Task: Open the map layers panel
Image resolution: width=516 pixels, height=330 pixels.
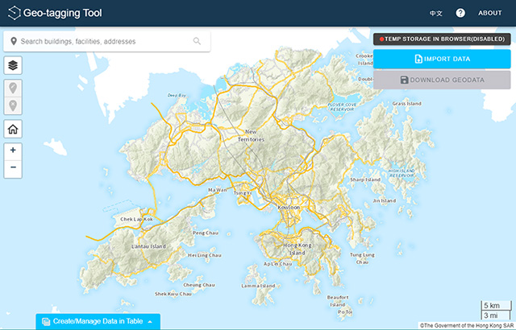Action: [x=13, y=65]
